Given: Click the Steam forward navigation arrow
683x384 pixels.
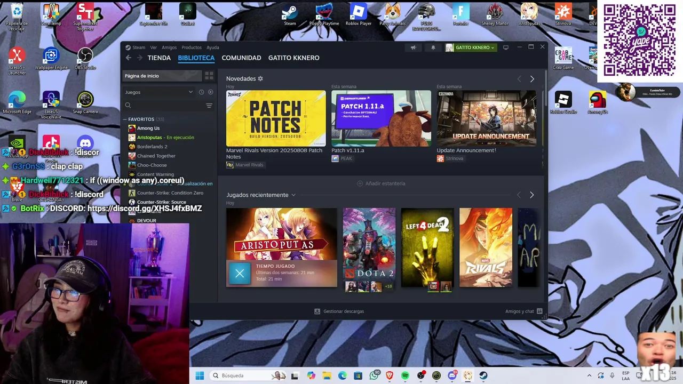Looking at the screenshot, I should coord(140,58).
